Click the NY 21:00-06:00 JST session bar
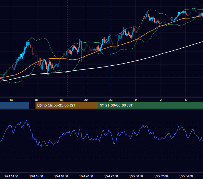The width and height of the screenshot is (203, 179). (150, 105)
